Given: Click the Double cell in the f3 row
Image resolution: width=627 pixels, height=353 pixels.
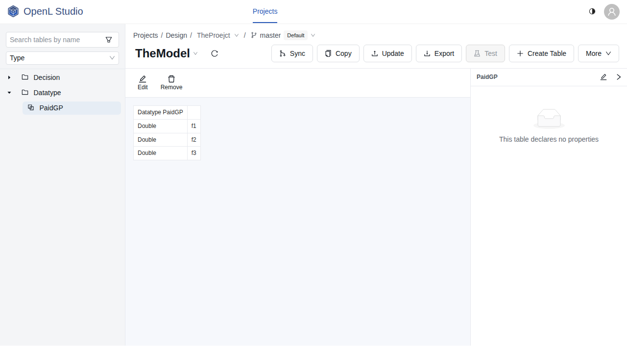Looking at the screenshot, I should (160, 153).
